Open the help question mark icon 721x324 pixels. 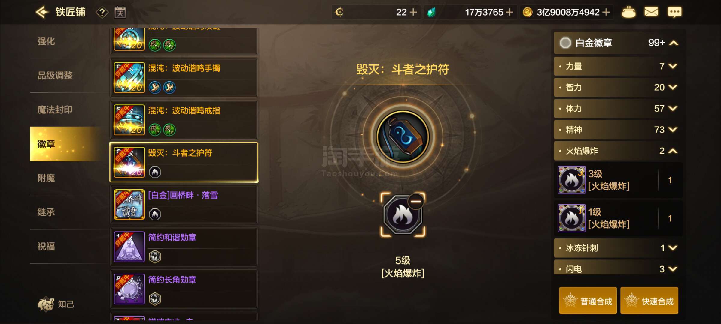(x=102, y=12)
